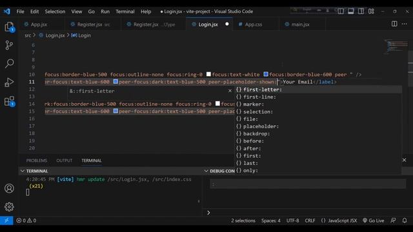Switch to the PROBLEMS panel tab
Image resolution: width=413 pixels, height=232 pixels.
37,160
